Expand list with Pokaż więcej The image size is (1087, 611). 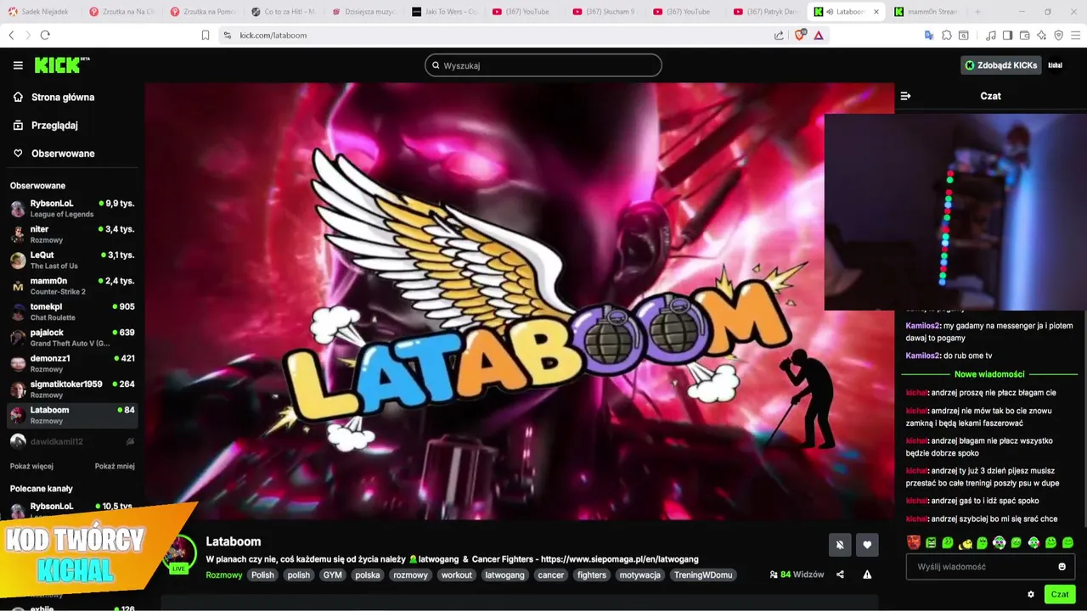point(31,466)
